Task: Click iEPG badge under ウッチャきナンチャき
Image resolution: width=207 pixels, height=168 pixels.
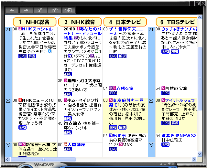Action: click(x=165, y=52)
